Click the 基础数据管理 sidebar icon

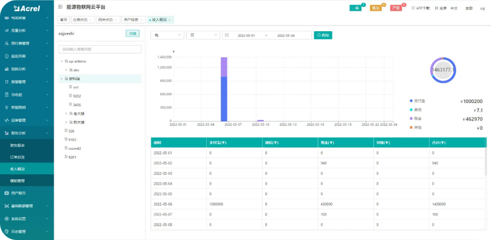click(7, 206)
